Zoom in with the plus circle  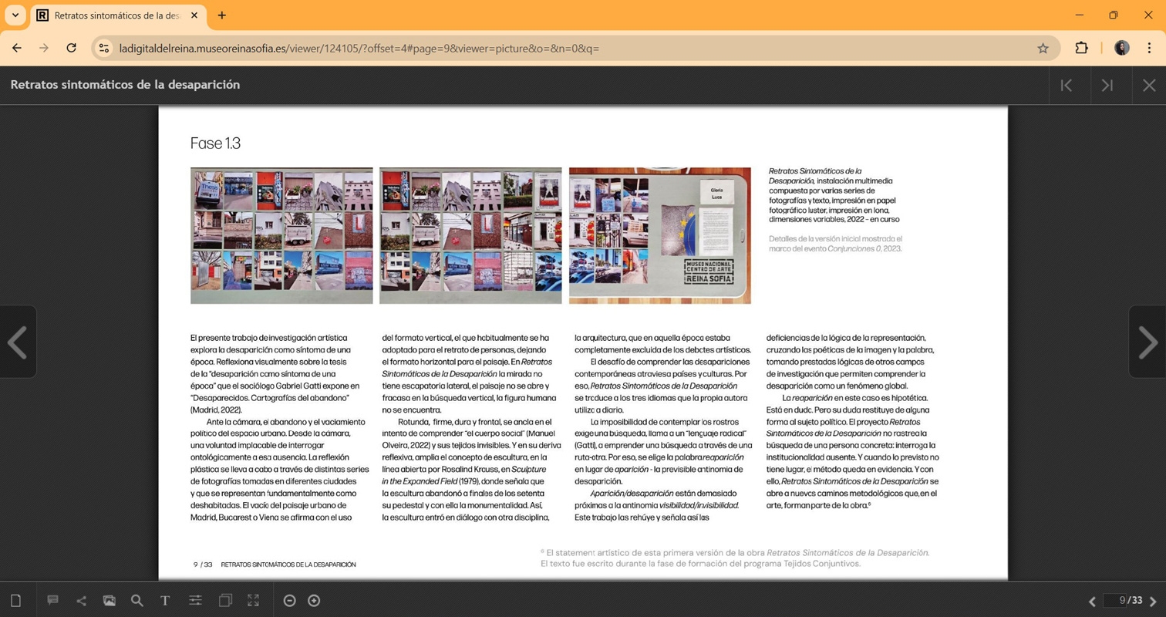[x=314, y=601]
